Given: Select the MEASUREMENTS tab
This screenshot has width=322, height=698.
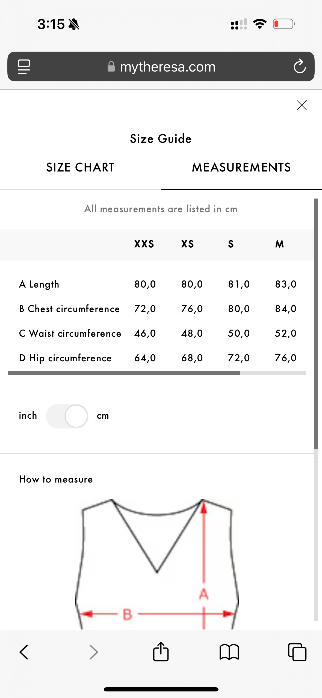Looking at the screenshot, I should pyautogui.click(x=241, y=167).
